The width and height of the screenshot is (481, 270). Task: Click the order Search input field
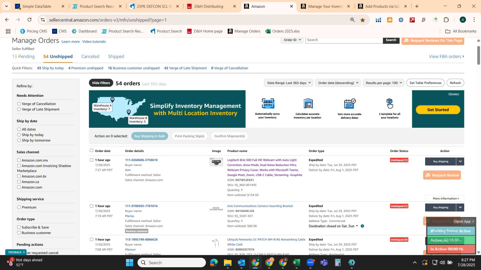[344, 40]
